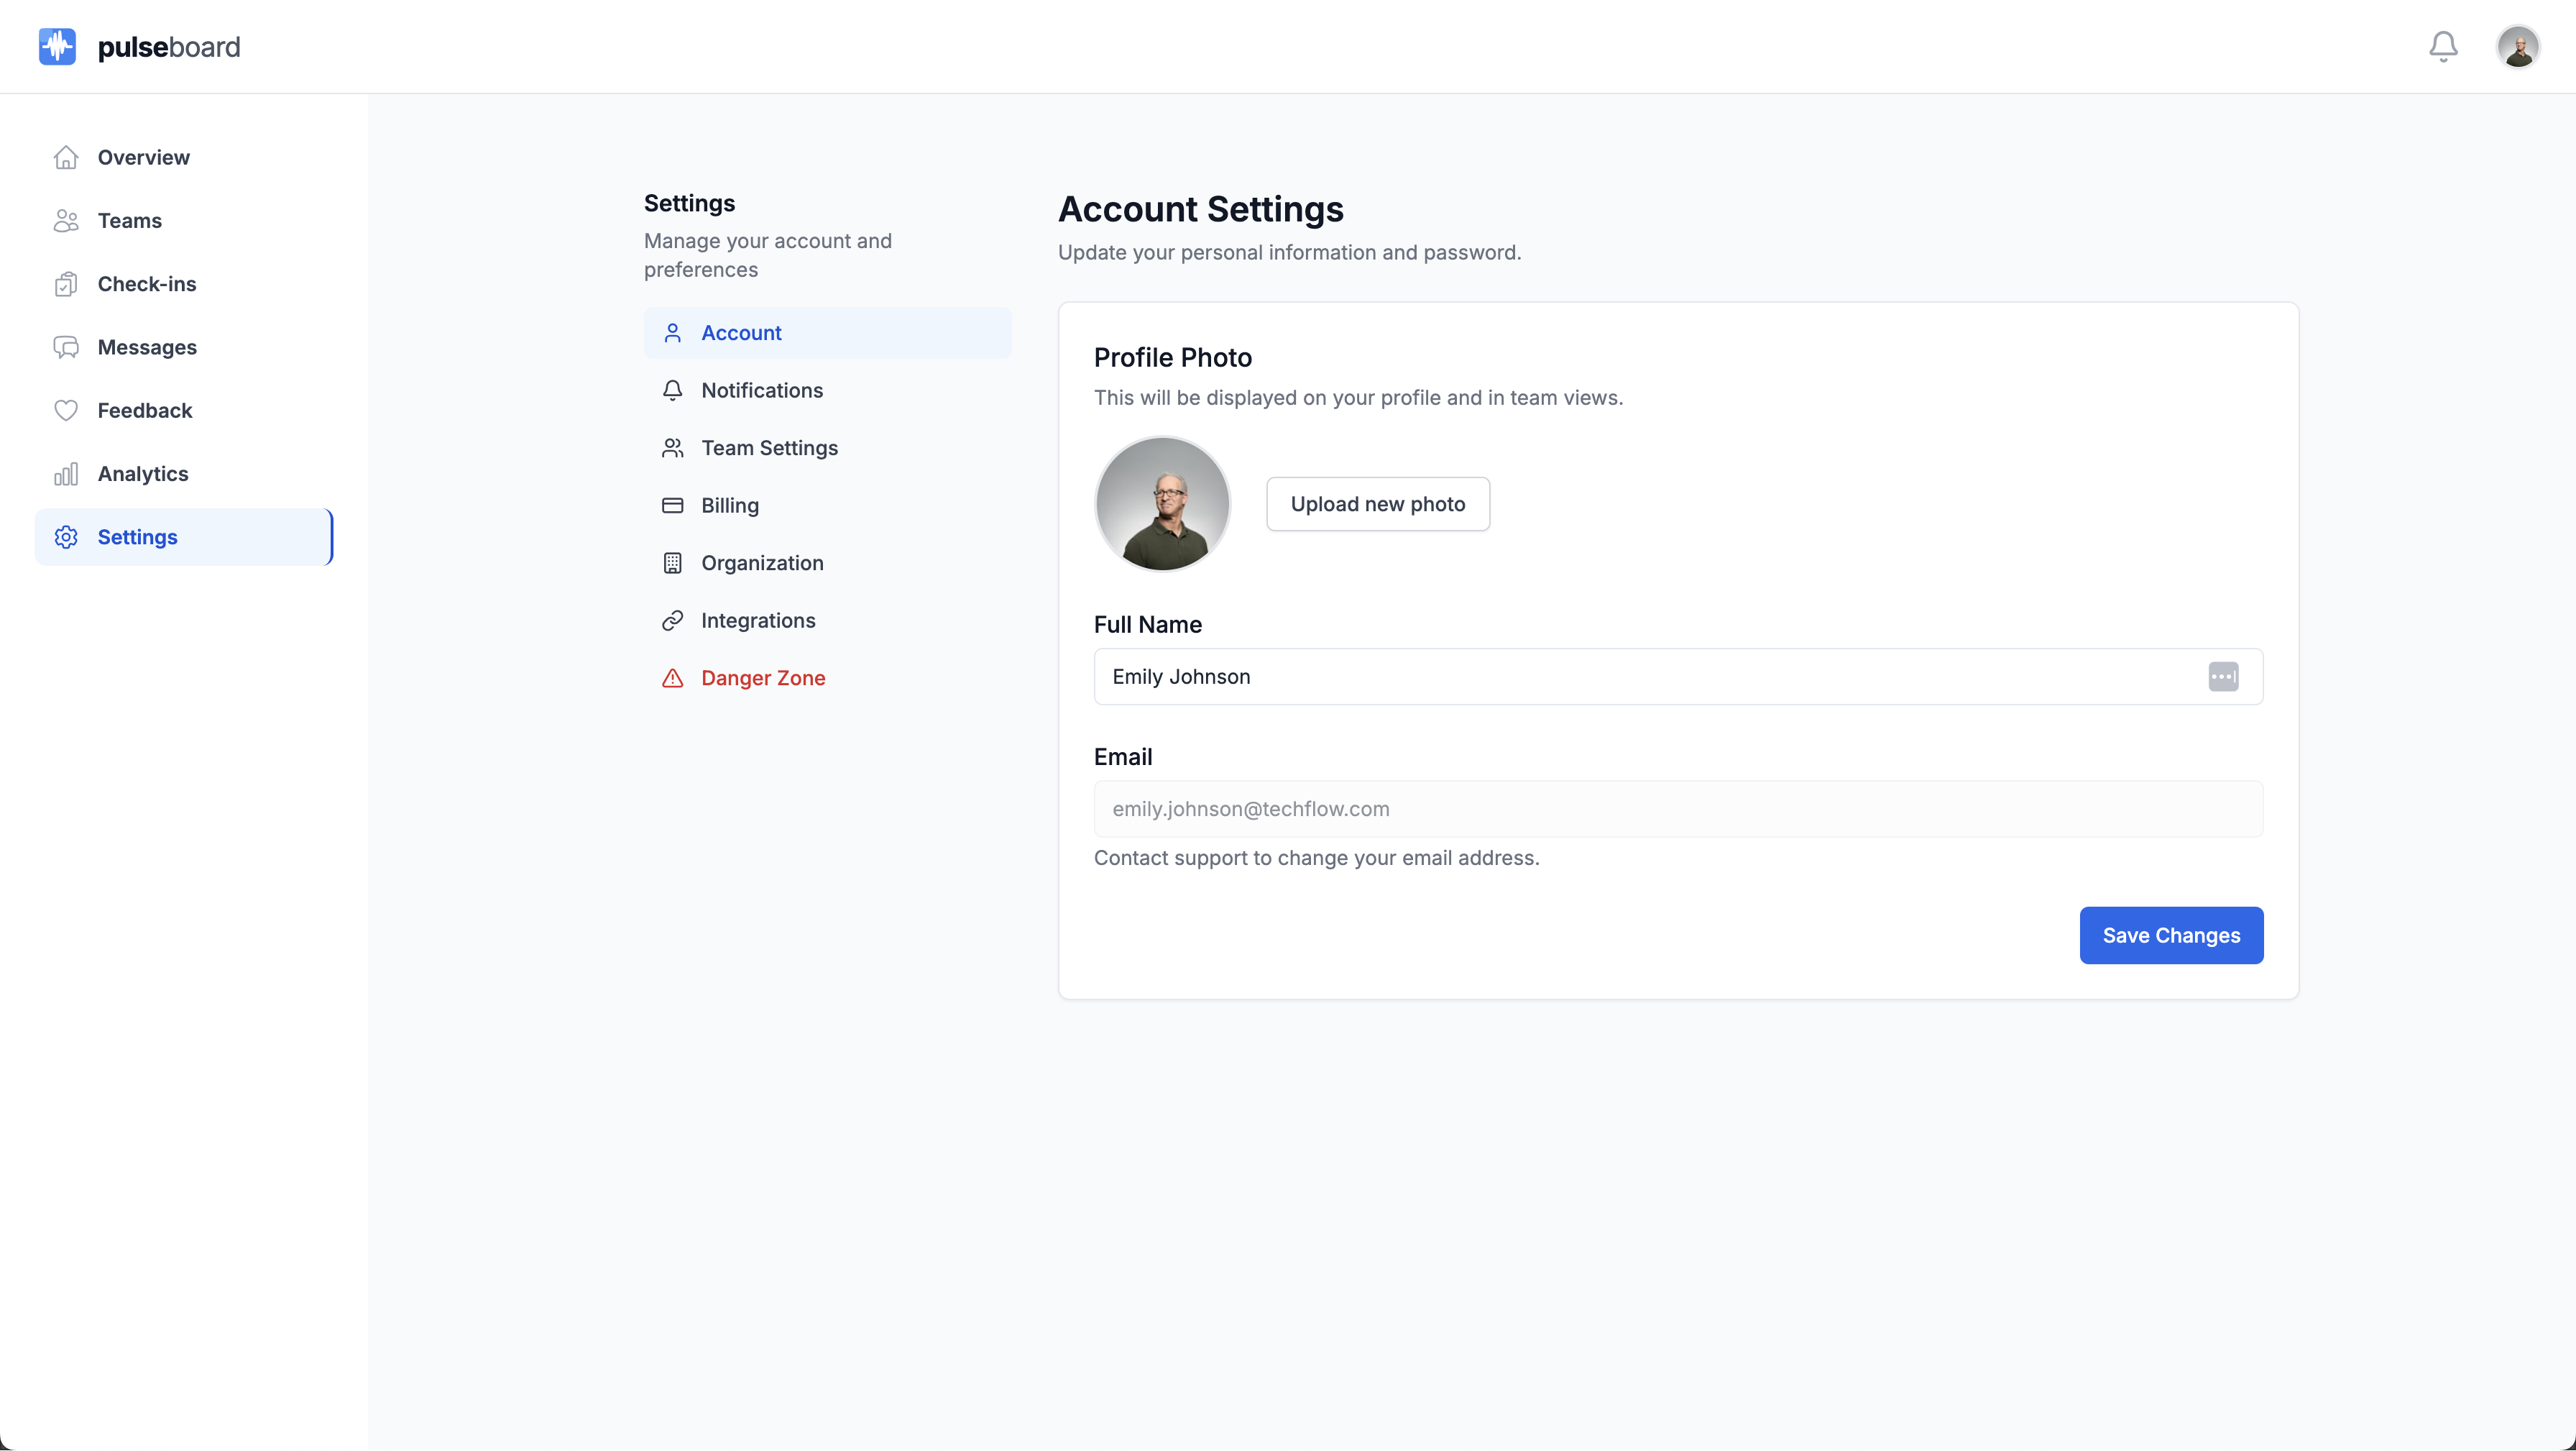Open the Notifications settings tab

pos(761,390)
